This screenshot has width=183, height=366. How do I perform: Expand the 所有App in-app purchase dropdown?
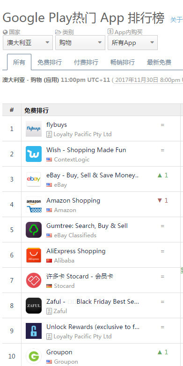[132, 43]
